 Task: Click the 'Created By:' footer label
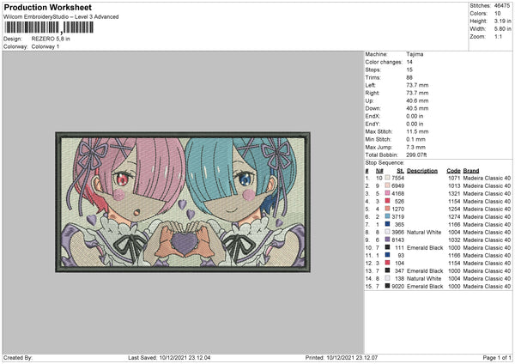point(18,357)
